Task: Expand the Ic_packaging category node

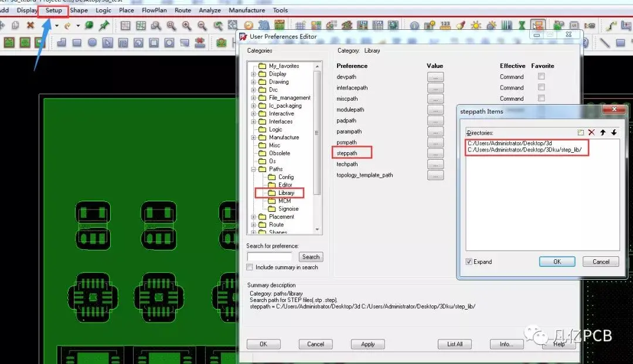Action: (x=254, y=106)
